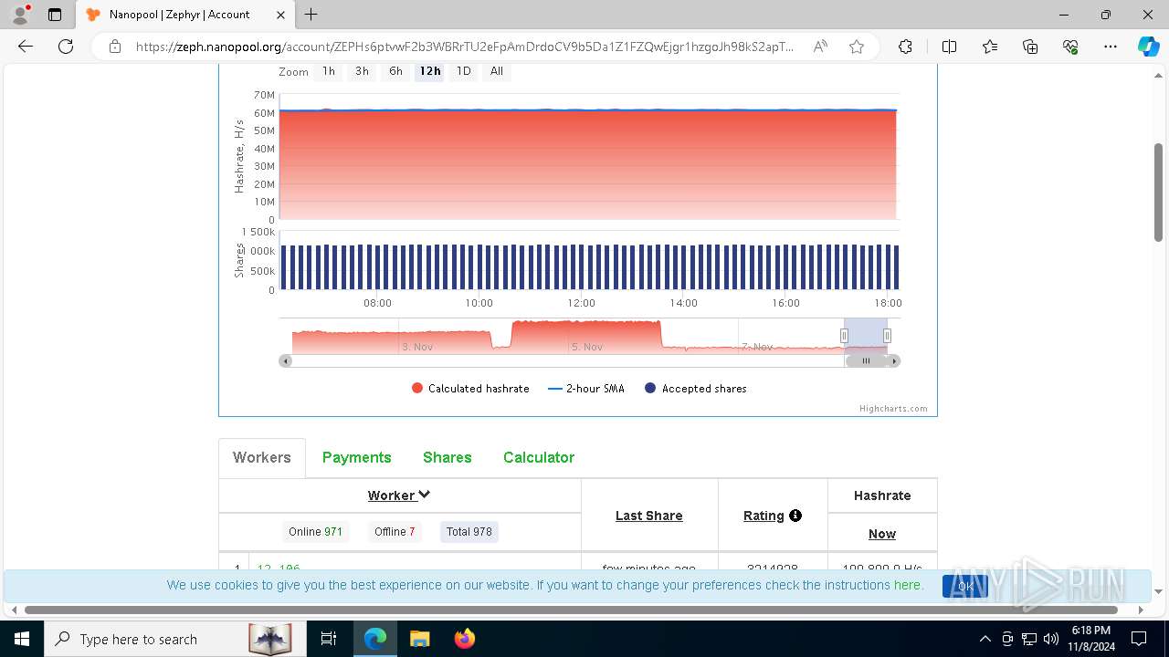This screenshot has height=657, width=1169.
Task: Go back to the previous page
Action: point(26,47)
